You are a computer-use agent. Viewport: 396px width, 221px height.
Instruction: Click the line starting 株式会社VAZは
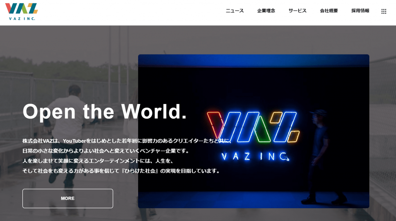coord(127,141)
